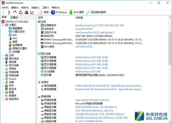The image size is (172, 124).
Task: Expand the 多媒体 tree node
Action: pyautogui.click(x=3, y=69)
